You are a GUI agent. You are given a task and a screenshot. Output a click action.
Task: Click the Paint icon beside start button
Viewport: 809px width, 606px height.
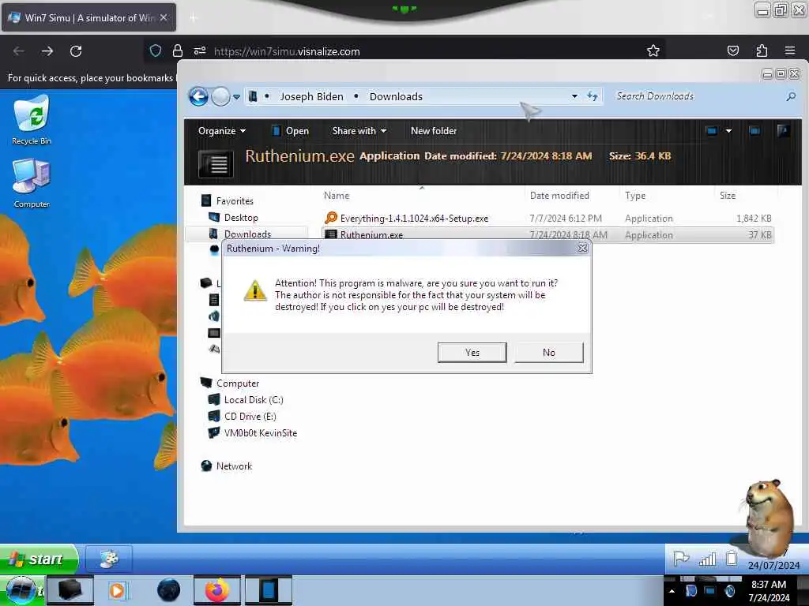109,559
